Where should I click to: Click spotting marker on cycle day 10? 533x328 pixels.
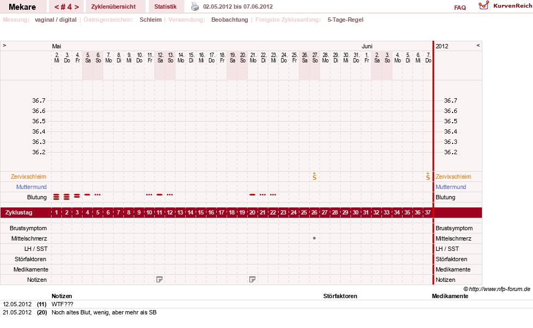pos(149,195)
